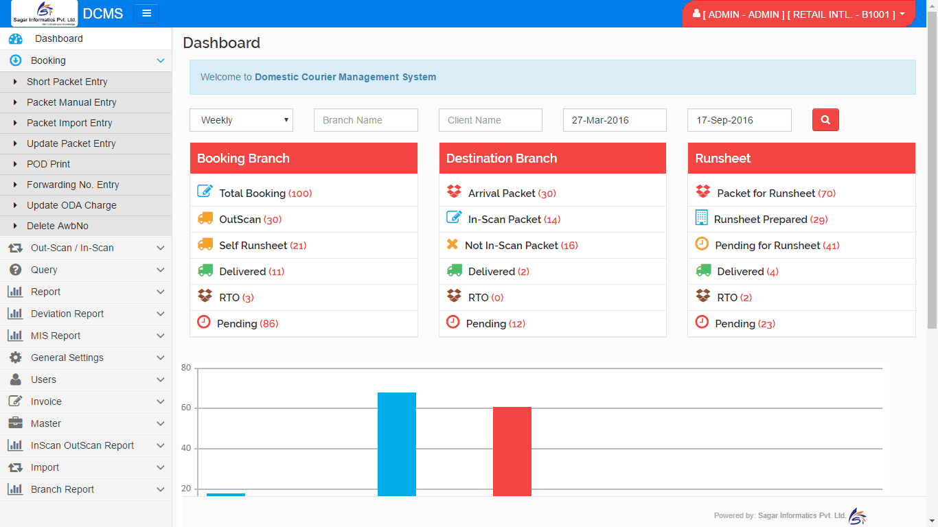The width and height of the screenshot is (938, 527).
Task: Click the hamburger menu icon next to DCMS
Action: [x=146, y=13]
